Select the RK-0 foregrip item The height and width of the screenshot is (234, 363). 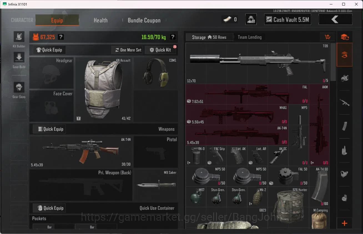[196, 156]
